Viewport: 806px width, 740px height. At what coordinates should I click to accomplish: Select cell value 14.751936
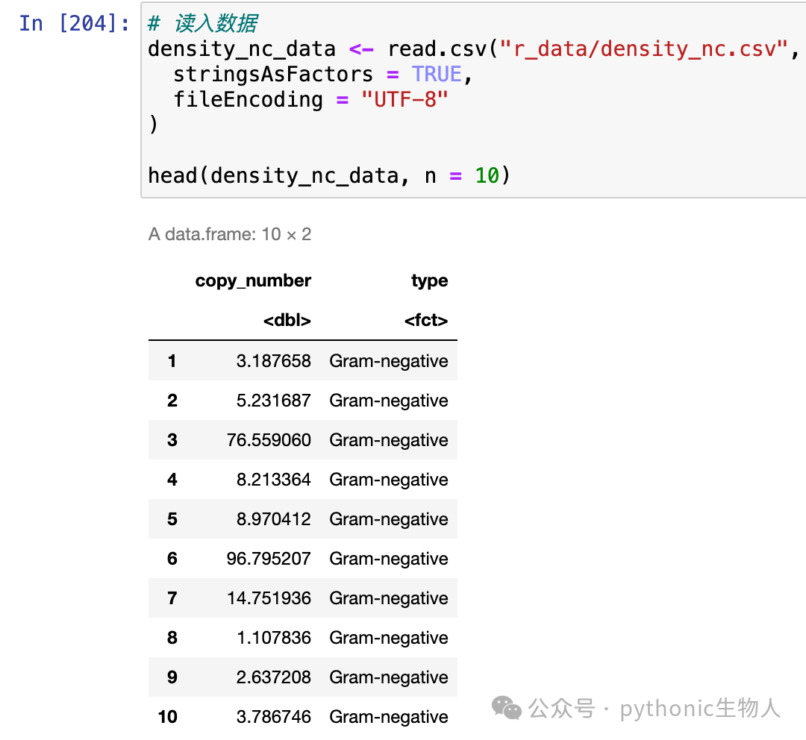[x=269, y=598]
